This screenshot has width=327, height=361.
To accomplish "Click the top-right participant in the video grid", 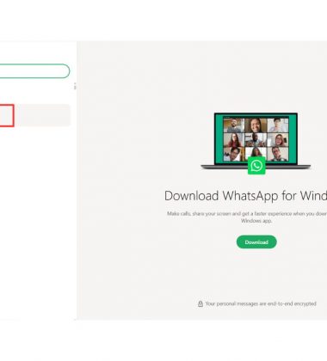I will 278,125.
